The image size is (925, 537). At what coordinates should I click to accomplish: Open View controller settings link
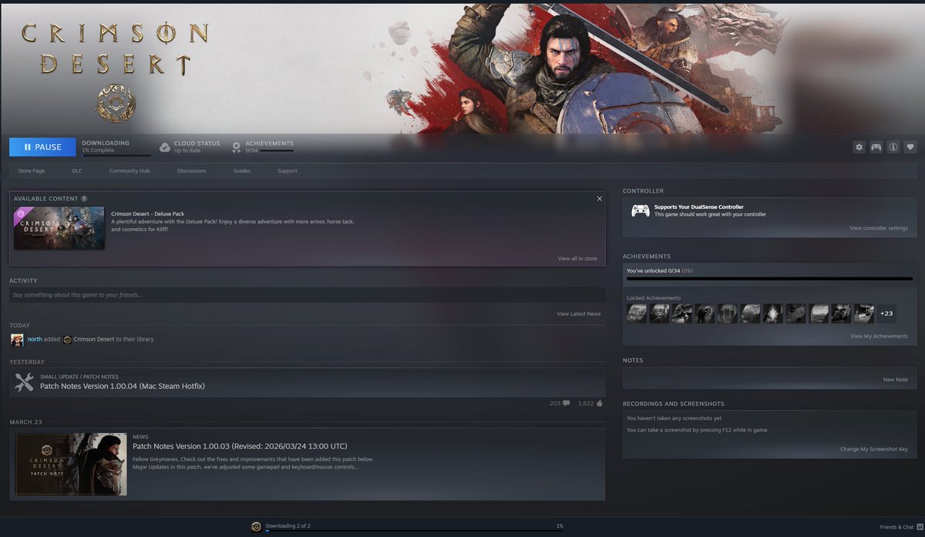(x=879, y=228)
